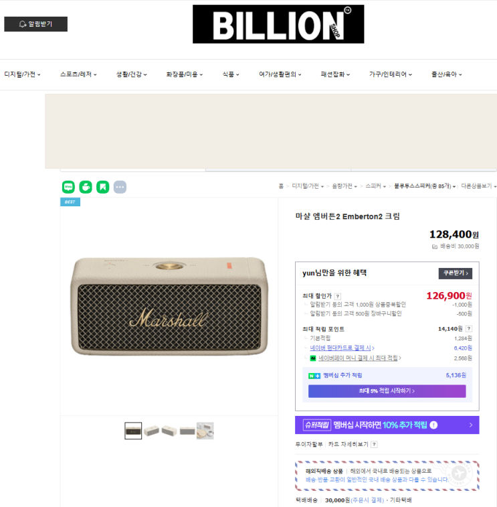Viewport: 497px width, 507px height.
Task: Share product to Naver Cafe icon
Action: click(x=86, y=187)
